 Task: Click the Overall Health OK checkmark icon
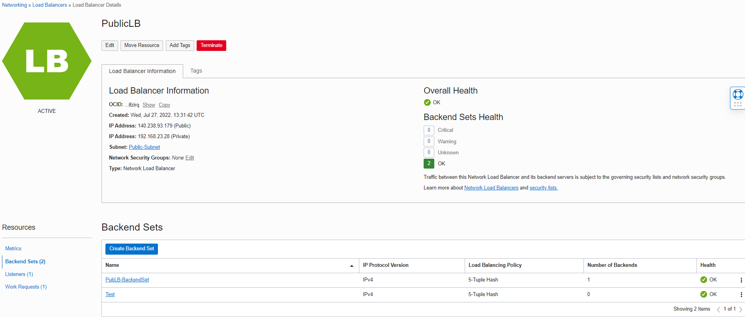427,103
